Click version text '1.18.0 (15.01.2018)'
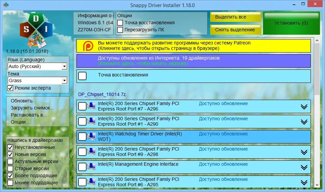The height and width of the screenshot is (192, 325). pyautogui.click(x=27, y=51)
